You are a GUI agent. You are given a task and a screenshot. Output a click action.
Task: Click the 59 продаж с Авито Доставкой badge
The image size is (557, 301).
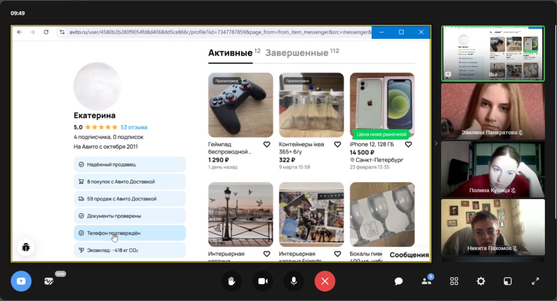point(130,199)
